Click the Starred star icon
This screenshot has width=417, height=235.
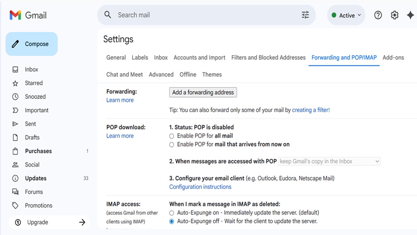click(15, 83)
